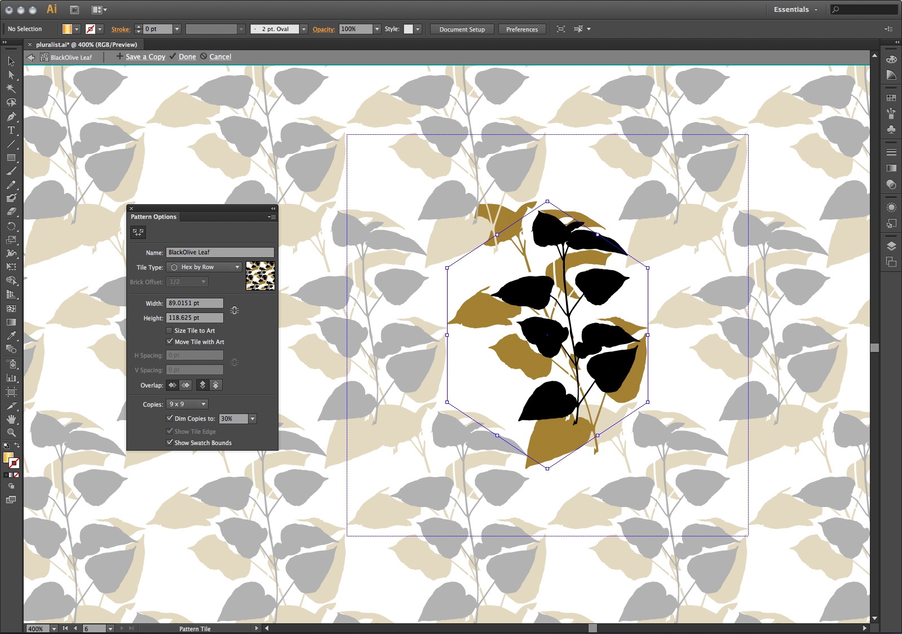Image resolution: width=902 pixels, height=634 pixels.
Task: Choose the Zoom tool
Action: pos(11,433)
